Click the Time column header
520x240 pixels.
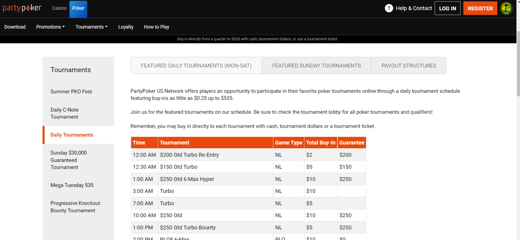coord(144,143)
